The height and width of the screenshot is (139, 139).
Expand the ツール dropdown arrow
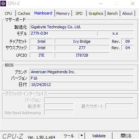pos(81,136)
